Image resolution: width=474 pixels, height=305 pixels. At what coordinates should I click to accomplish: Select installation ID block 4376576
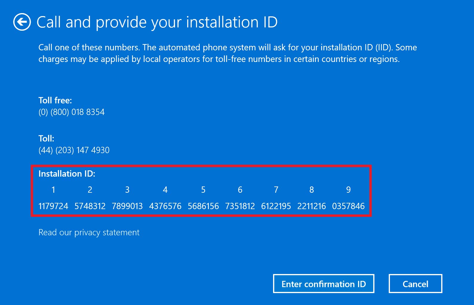[x=165, y=206]
